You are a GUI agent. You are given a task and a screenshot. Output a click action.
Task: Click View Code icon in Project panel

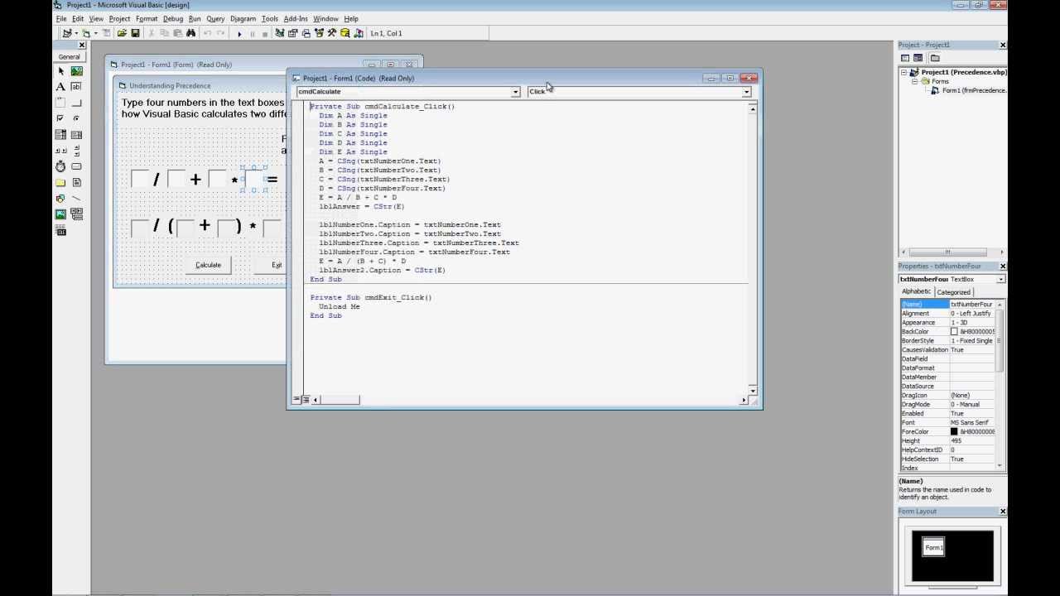[x=905, y=58]
